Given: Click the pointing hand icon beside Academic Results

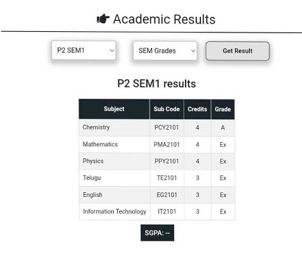Looking at the screenshot, I should (x=103, y=19).
